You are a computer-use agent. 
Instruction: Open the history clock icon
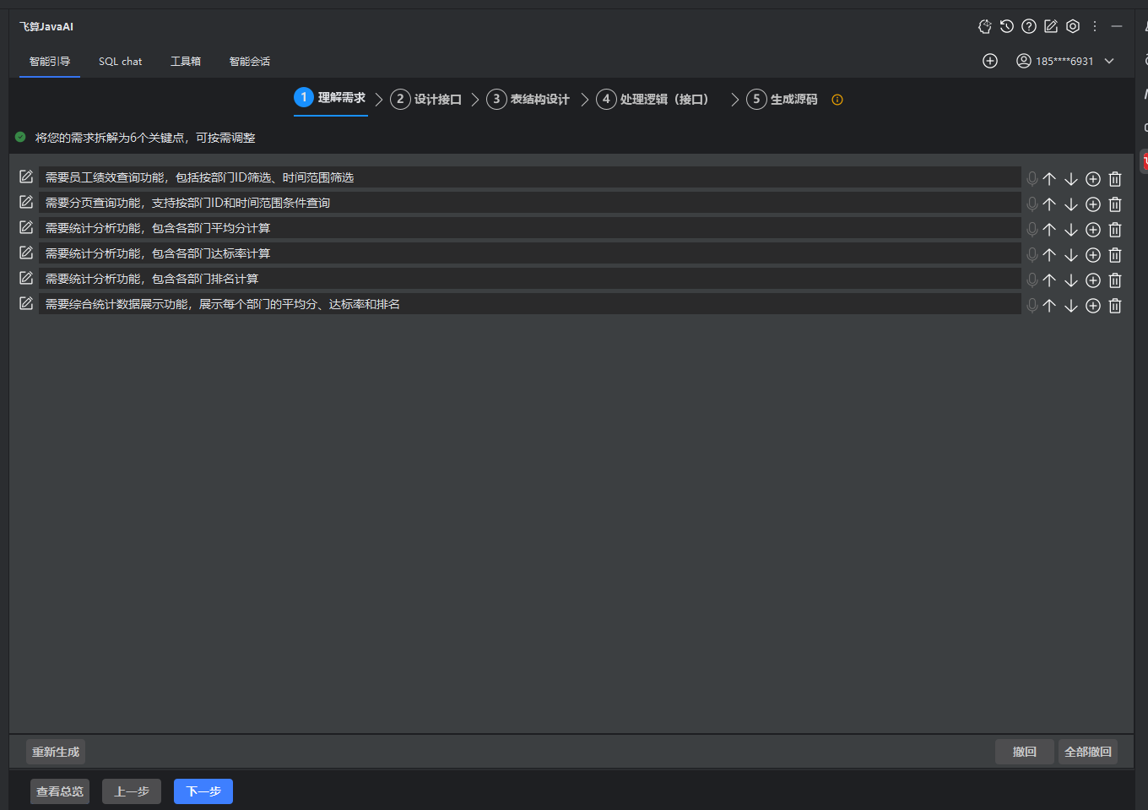point(1007,26)
